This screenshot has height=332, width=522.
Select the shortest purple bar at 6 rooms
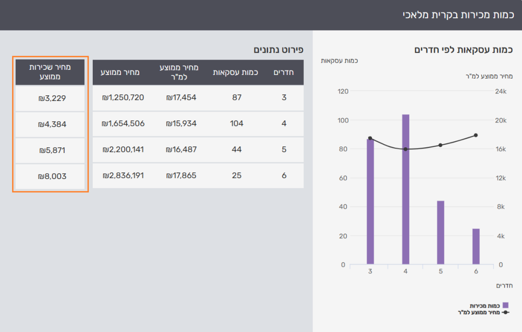[x=476, y=246]
